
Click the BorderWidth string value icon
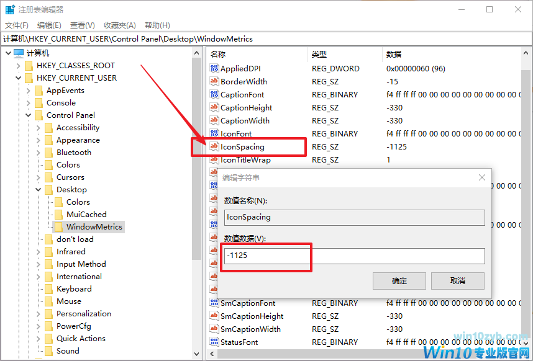214,82
